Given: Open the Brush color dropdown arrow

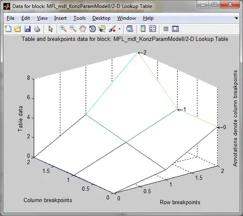Looking at the screenshot, I should 120,29.
